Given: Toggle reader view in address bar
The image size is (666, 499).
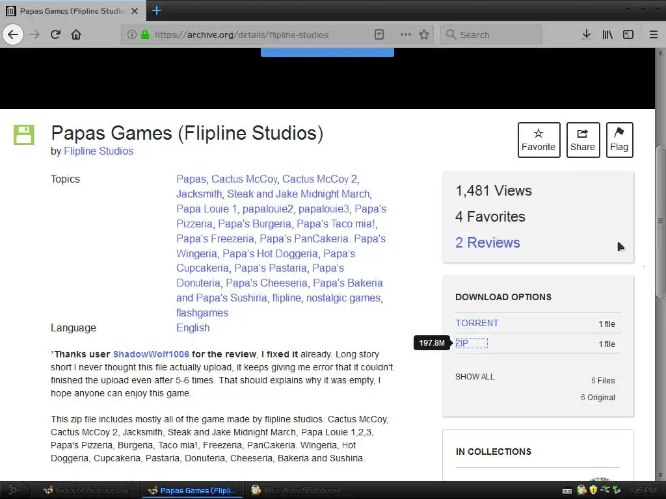Looking at the screenshot, I should pyautogui.click(x=379, y=35).
